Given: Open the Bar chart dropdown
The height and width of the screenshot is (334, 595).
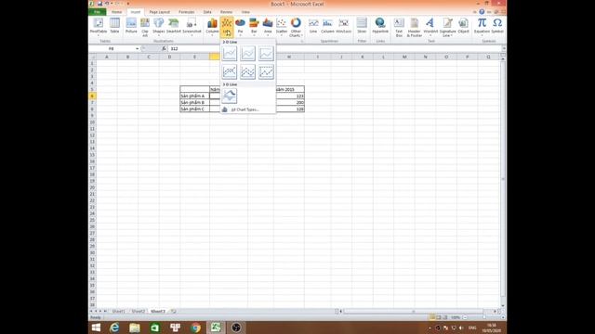Looking at the screenshot, I should click(254, 27).
